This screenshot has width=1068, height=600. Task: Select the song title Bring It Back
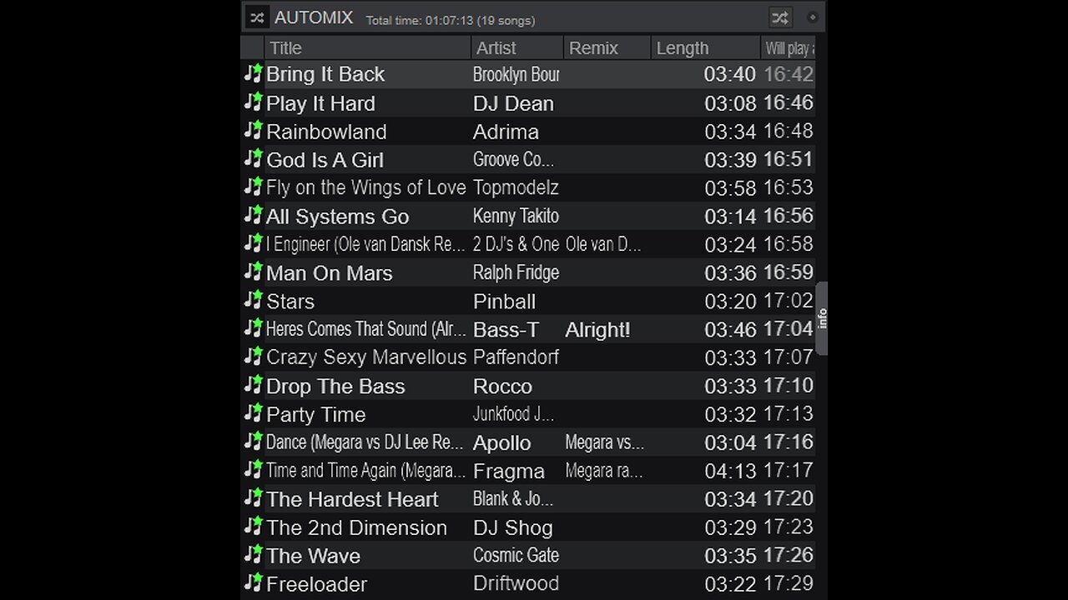click(x=325, y=74)
